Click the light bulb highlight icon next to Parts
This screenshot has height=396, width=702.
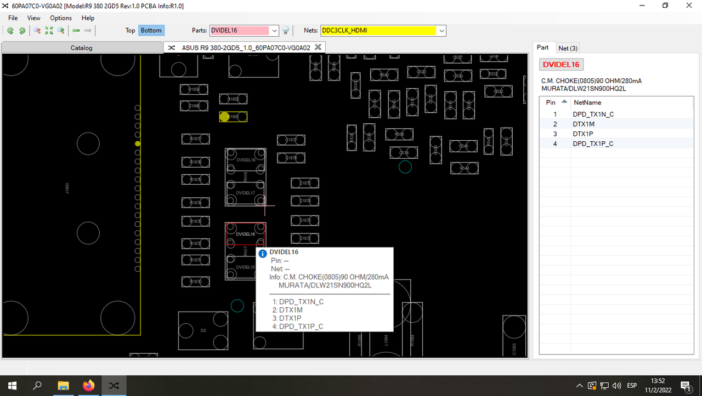285,31
